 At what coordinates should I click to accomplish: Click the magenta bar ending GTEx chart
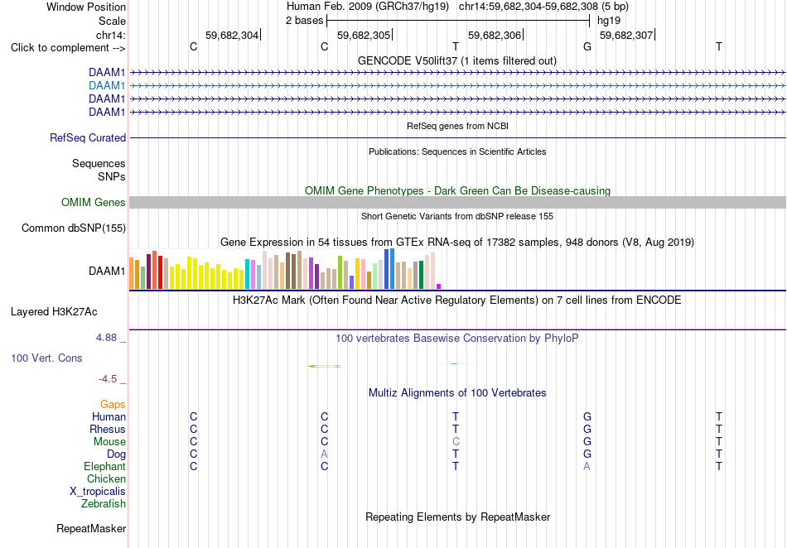coord(439,286)
